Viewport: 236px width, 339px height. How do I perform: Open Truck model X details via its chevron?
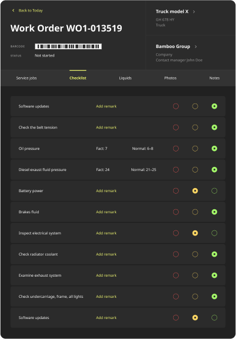click(x=194, y=11)
